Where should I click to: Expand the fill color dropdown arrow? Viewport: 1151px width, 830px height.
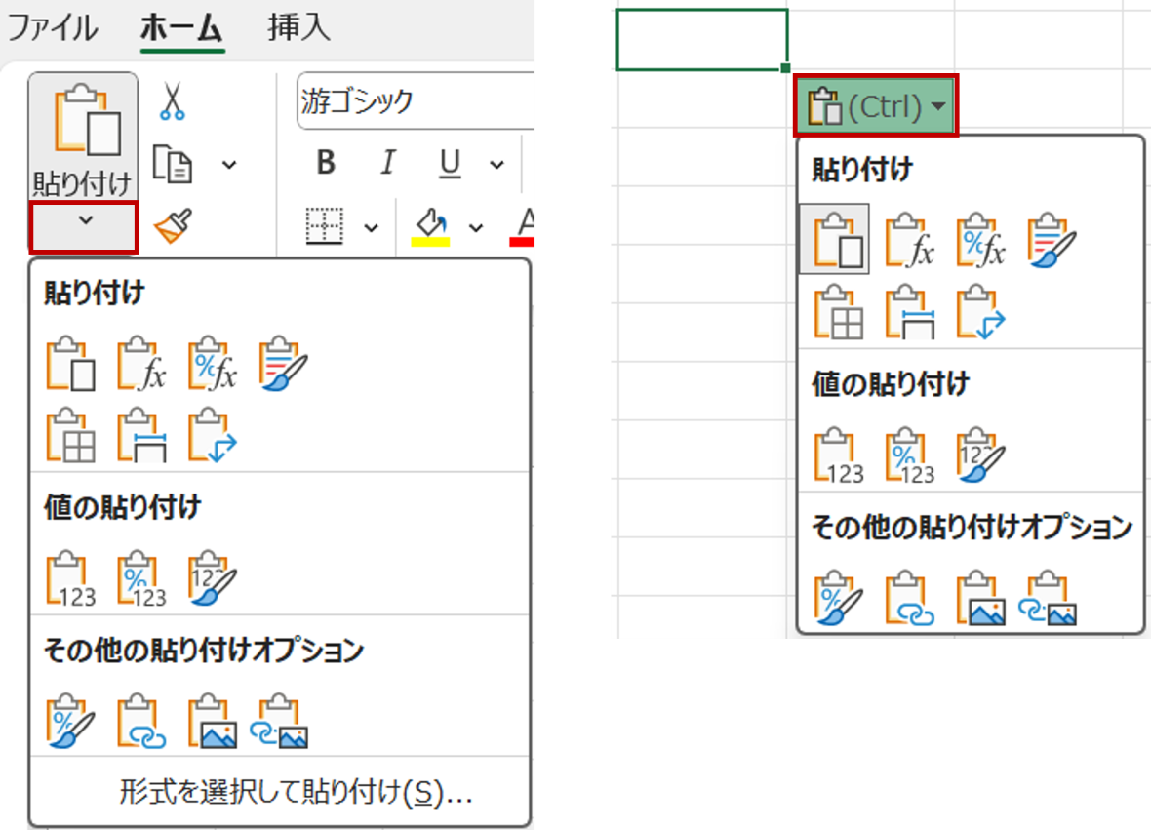476,227
